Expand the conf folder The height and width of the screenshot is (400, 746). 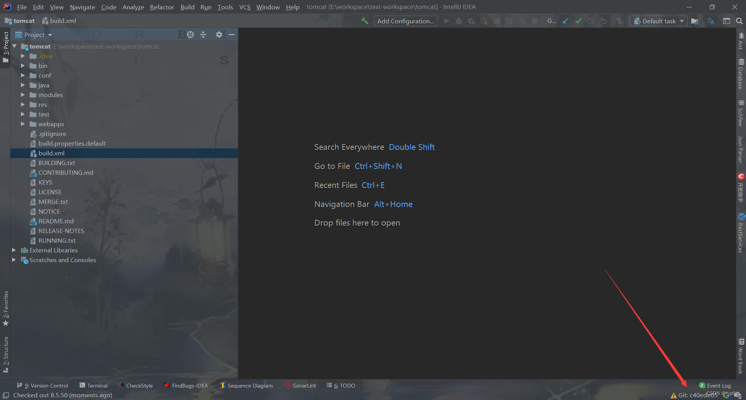pyautogui.click(x=23, y=75)
